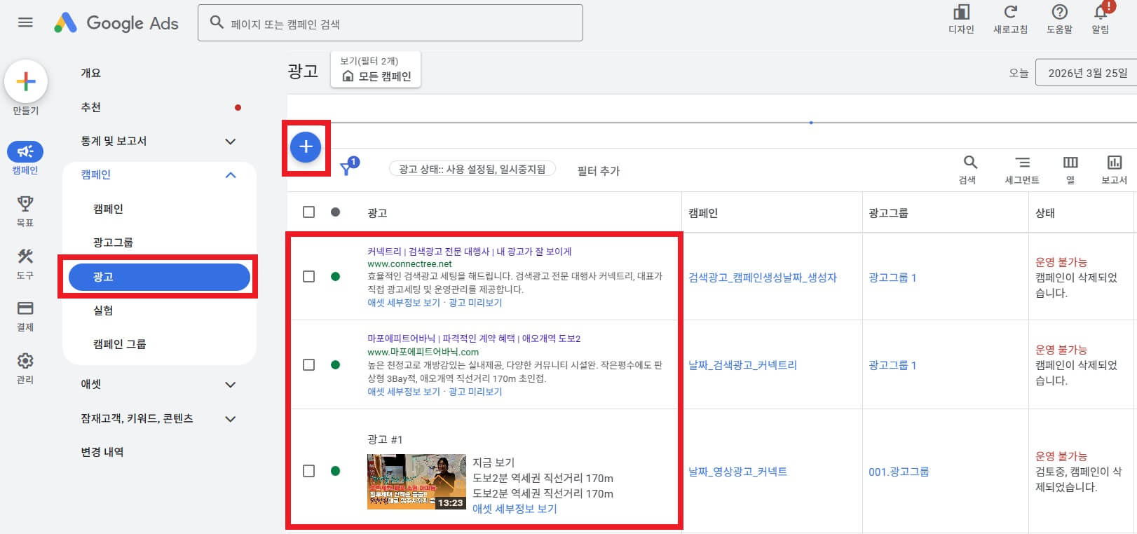The width and height of the screenshot is (1137, 534).
Task: Check the 광고 #1 row checkbox
Action: (308, 471)
